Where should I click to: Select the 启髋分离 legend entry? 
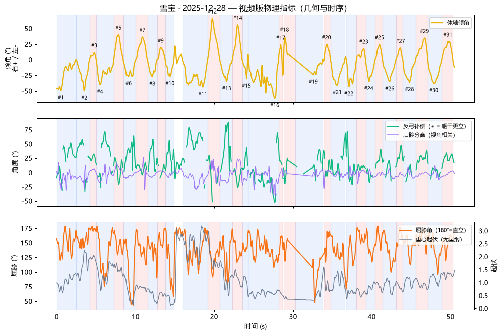click(x=421, y=135)
